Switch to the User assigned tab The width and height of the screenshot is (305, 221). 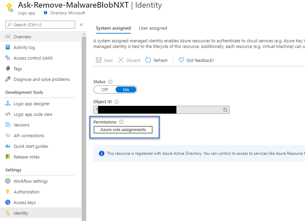[153, 28]
